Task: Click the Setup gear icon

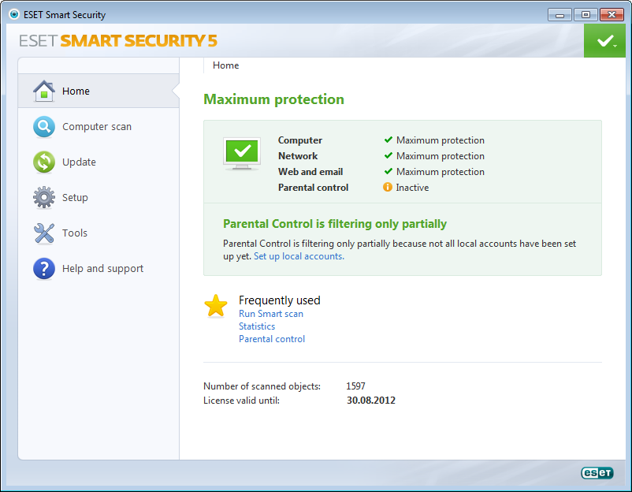Action: [x=44, y=197]
